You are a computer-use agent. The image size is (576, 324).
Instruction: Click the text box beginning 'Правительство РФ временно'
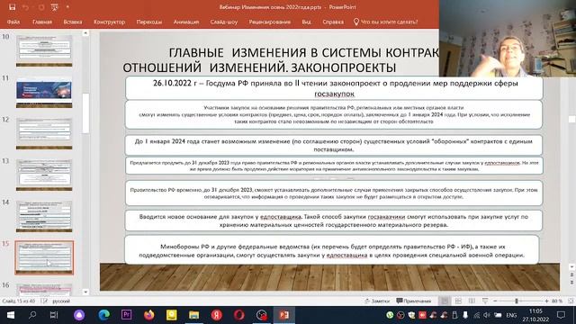pos(334,193)
